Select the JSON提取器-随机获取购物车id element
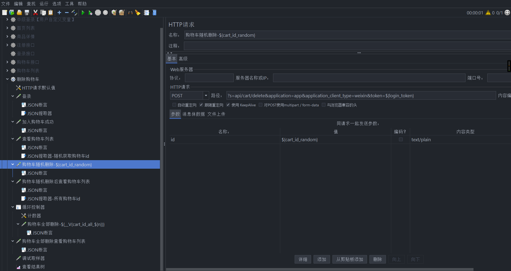 pos(58,156)
